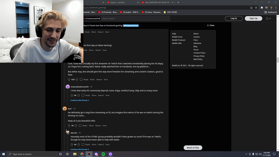Open Spotify from the taskbar
The height and width of the screenshot is (157, 279).
tap(103, 154)
